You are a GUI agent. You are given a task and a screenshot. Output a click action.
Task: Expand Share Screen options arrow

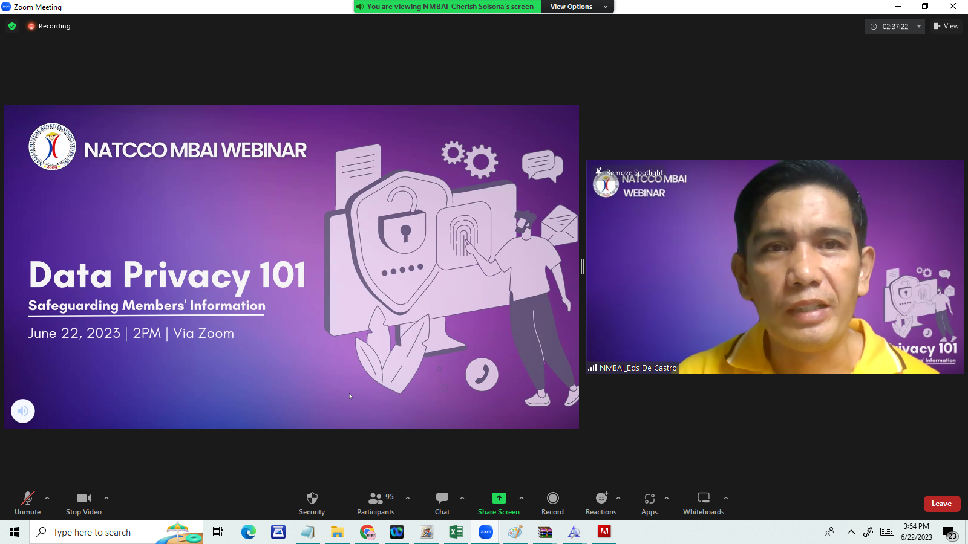click(x=522, y=498)
